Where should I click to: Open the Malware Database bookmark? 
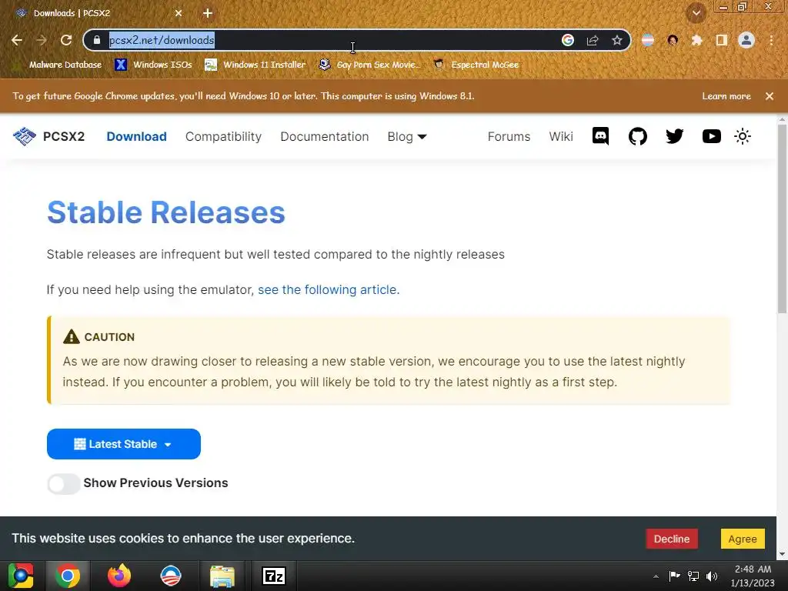click(57, 65)
